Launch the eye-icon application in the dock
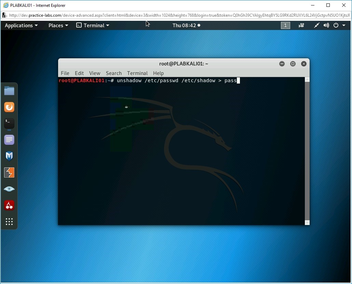Image resolution: width=352 pixels, height=284 pixels. [9, 189]
